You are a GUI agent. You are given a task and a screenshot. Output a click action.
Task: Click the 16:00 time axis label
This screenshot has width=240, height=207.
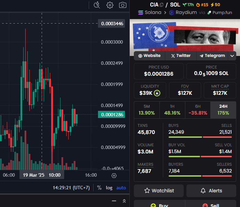point(91,175)
